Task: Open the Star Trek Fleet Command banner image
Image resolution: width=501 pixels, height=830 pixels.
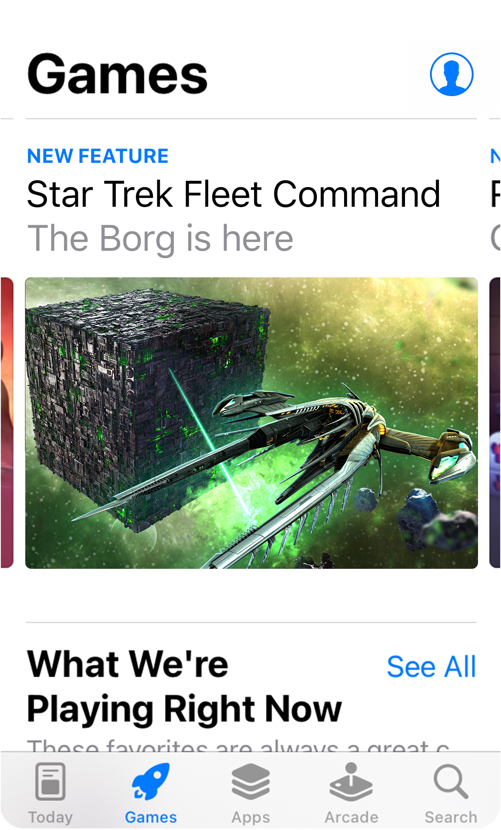Action: [252, 423]
